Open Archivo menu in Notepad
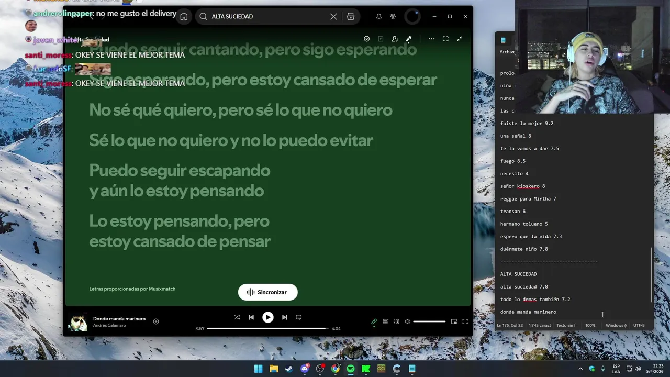Screen dimensions: 670x377 507,52
